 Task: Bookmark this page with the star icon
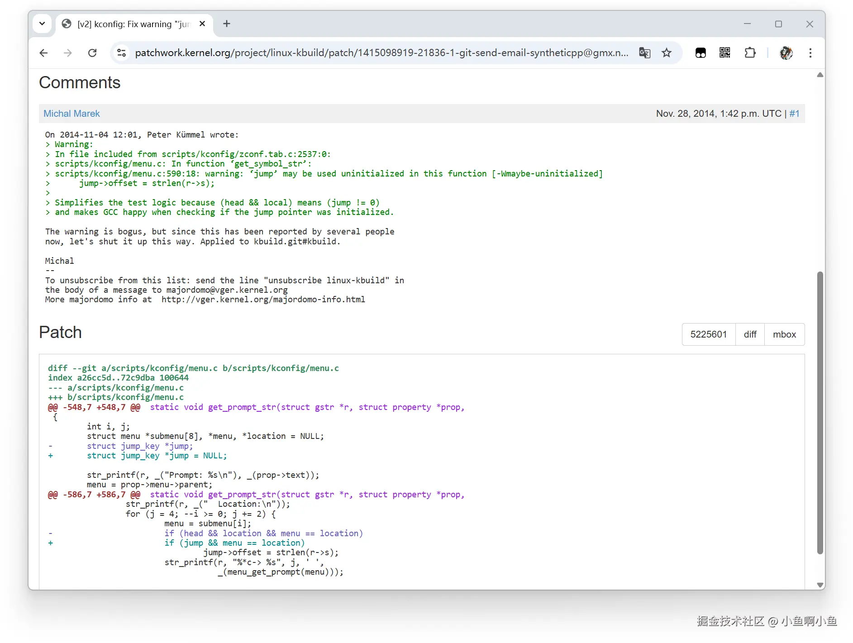pos(667,53)
